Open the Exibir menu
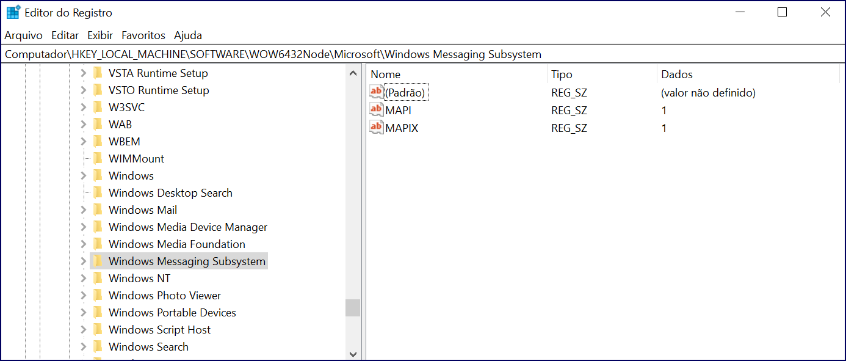Viewport: 846px width, 361px height. (x=100, y=35)
